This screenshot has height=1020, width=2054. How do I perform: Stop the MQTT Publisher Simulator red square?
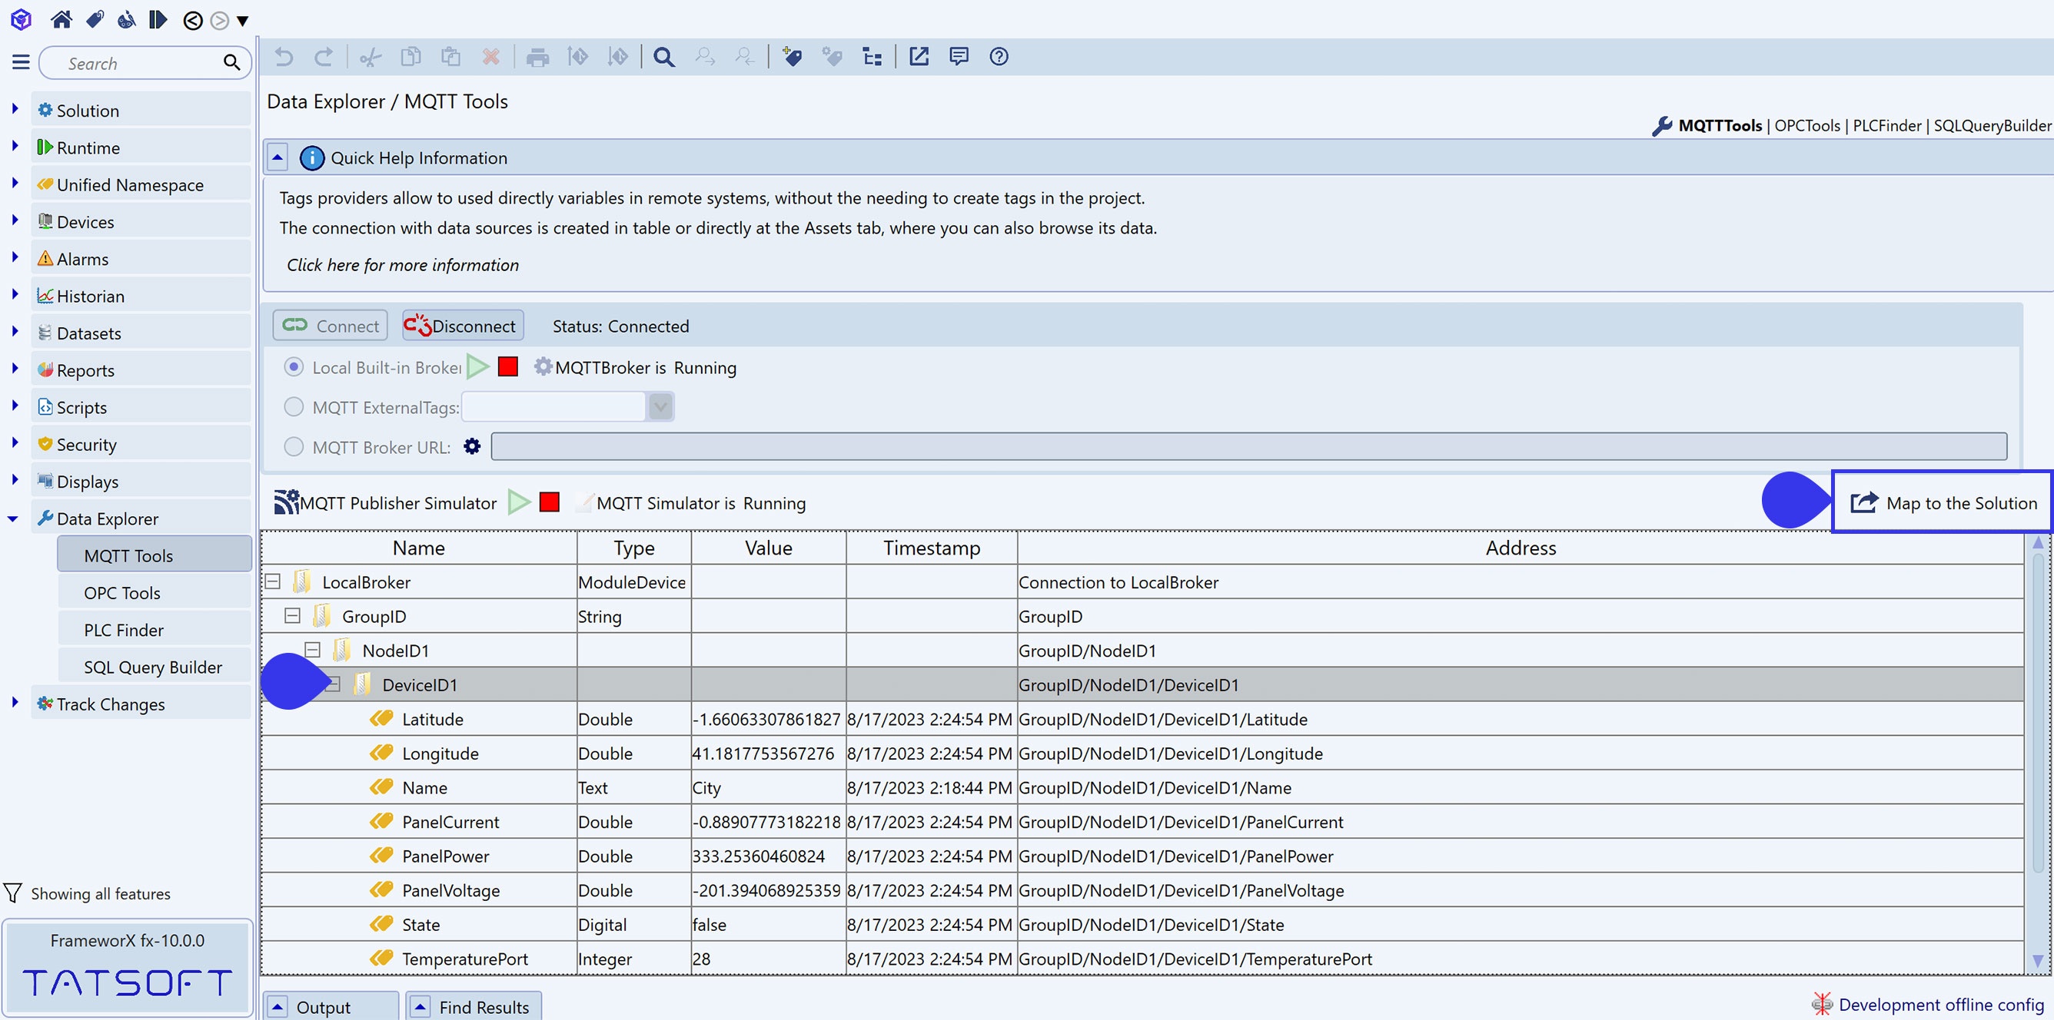tap(550, 502)
